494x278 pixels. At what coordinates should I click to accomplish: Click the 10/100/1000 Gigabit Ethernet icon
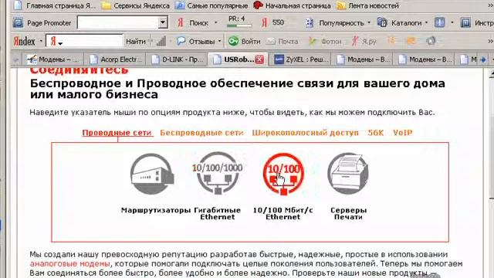pos(218,173)
